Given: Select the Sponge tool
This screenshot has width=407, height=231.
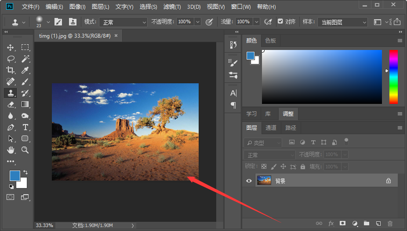Looking at the screenshot, I should pyautogui.click(x=25, y=116).
